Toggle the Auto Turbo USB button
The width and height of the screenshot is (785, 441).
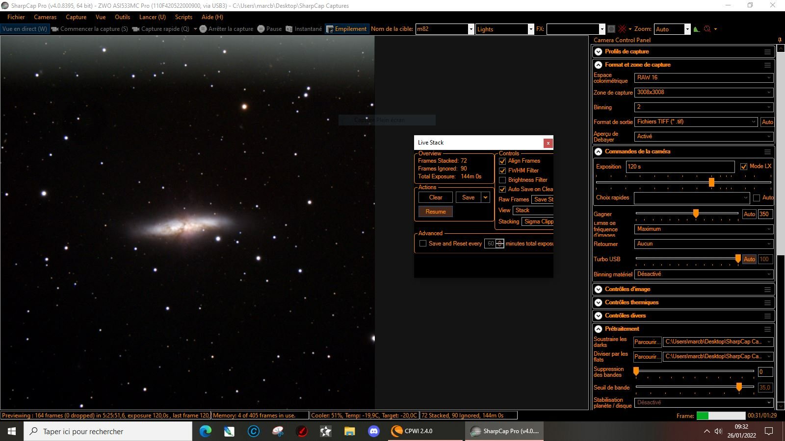coord(749,259)
